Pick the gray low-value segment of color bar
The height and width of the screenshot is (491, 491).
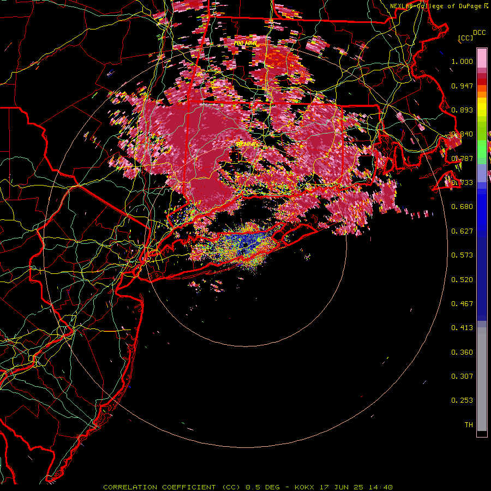(482, 379)
